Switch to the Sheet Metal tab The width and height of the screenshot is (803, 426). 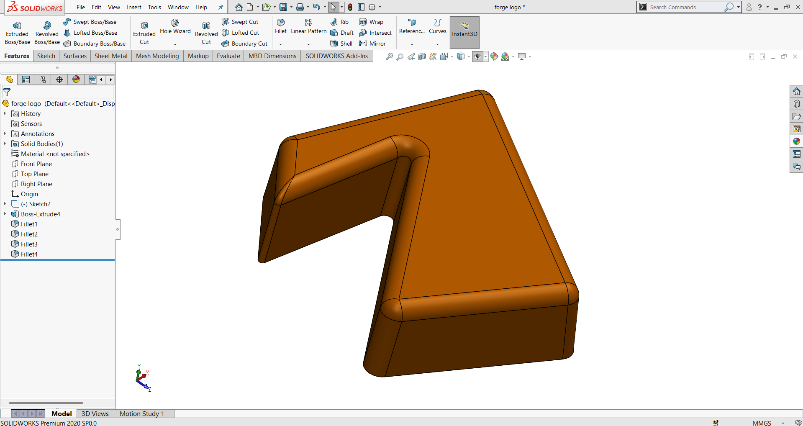pos(111,56)
